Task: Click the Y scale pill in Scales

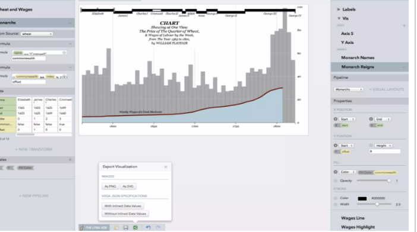Action: click(x=10, y=168)
